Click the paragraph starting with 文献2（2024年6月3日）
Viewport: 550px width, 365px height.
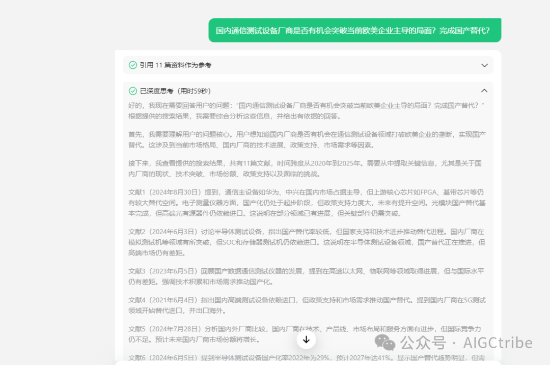[x=307, y=242]
